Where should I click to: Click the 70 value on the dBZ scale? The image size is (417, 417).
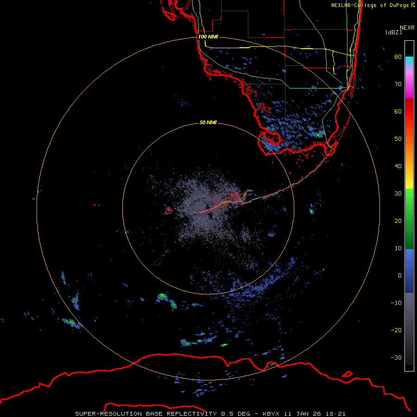click(x=398, y=84)
